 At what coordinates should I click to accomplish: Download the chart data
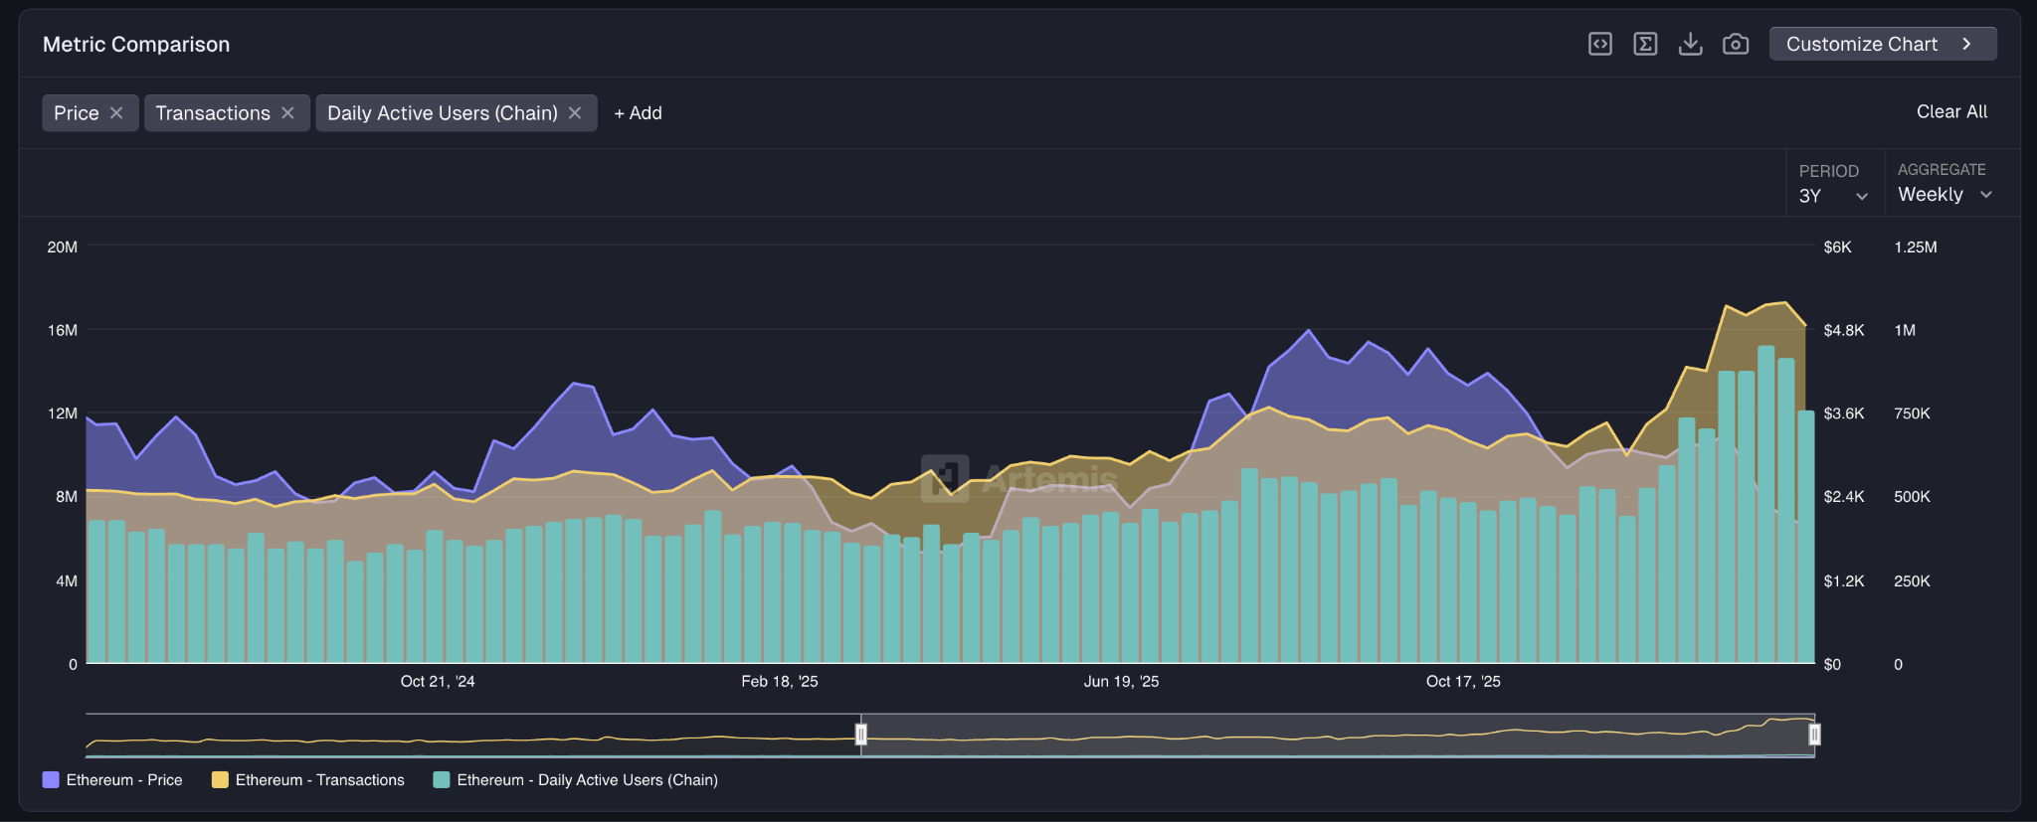coord(1691,44)
